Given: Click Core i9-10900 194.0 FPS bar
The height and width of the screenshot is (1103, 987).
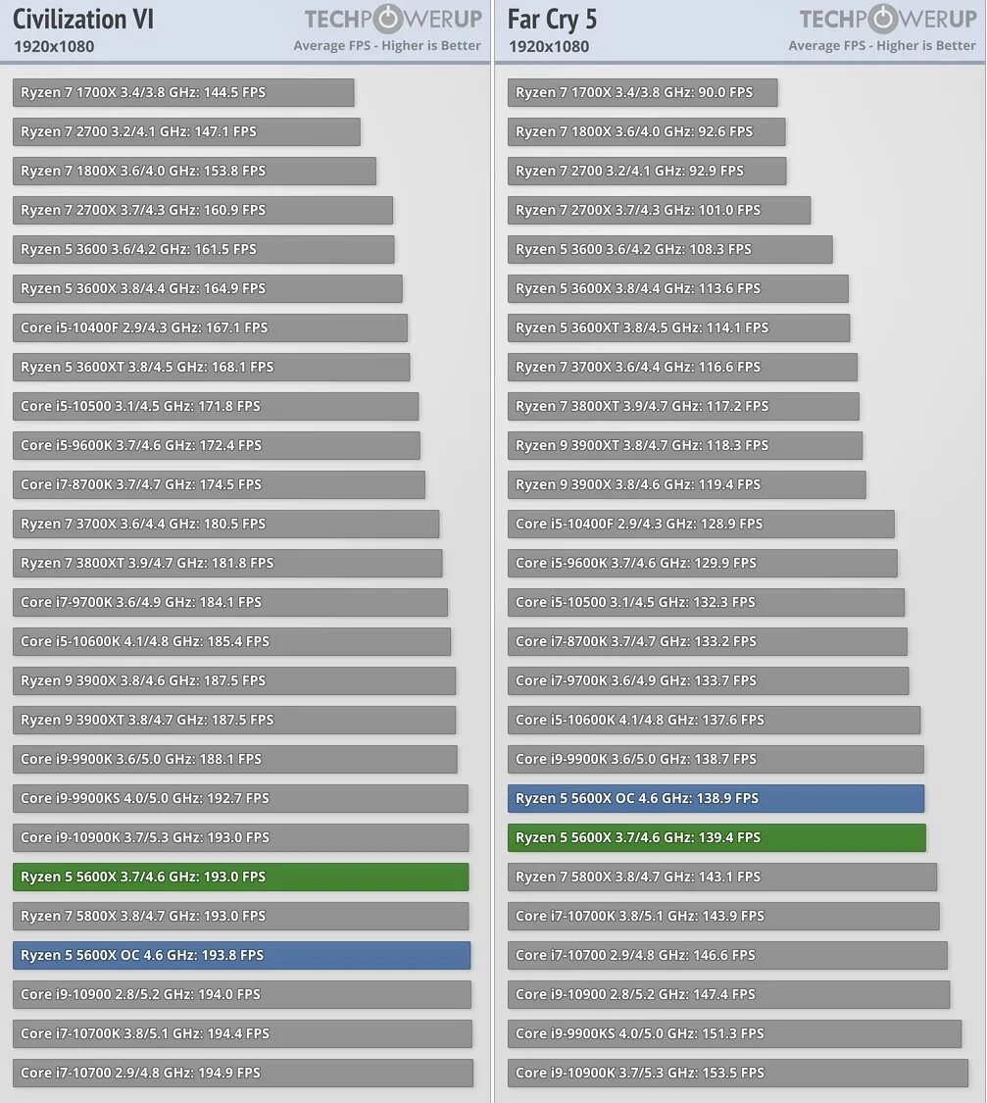Looking at the screenshot, I should click(242, 995).
